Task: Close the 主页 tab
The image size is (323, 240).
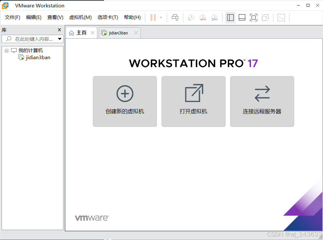Action: 93,33
